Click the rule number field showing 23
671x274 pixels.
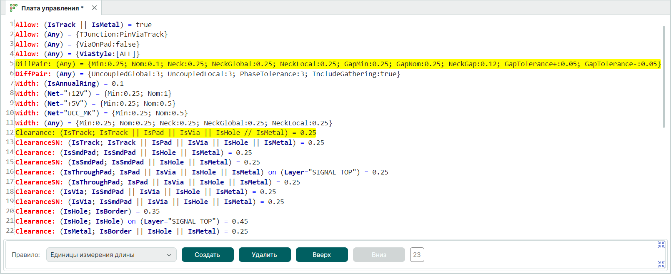pos(417,255)
